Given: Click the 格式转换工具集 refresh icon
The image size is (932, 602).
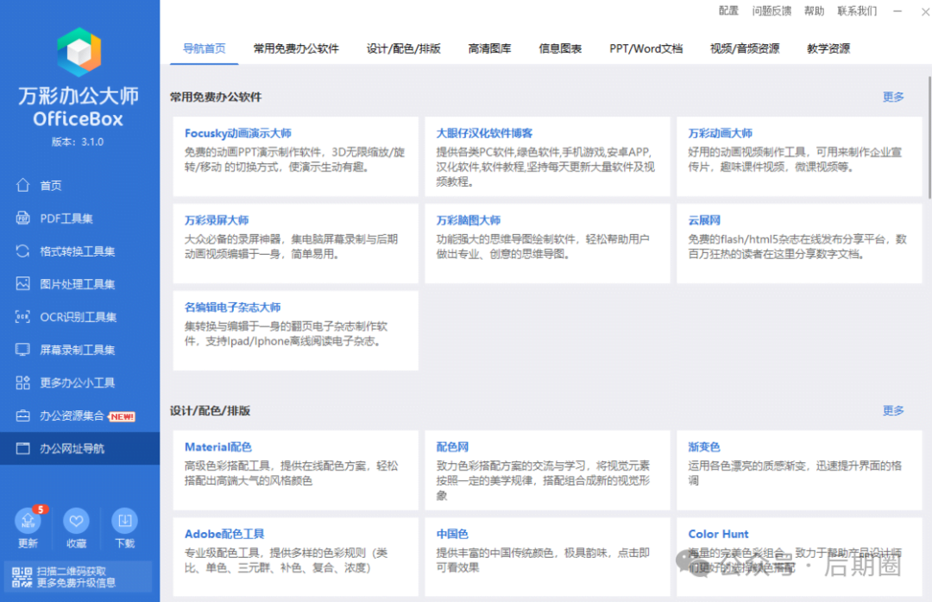Looking at the screenshot, I should pyautogui.click(x=22, y=251).
